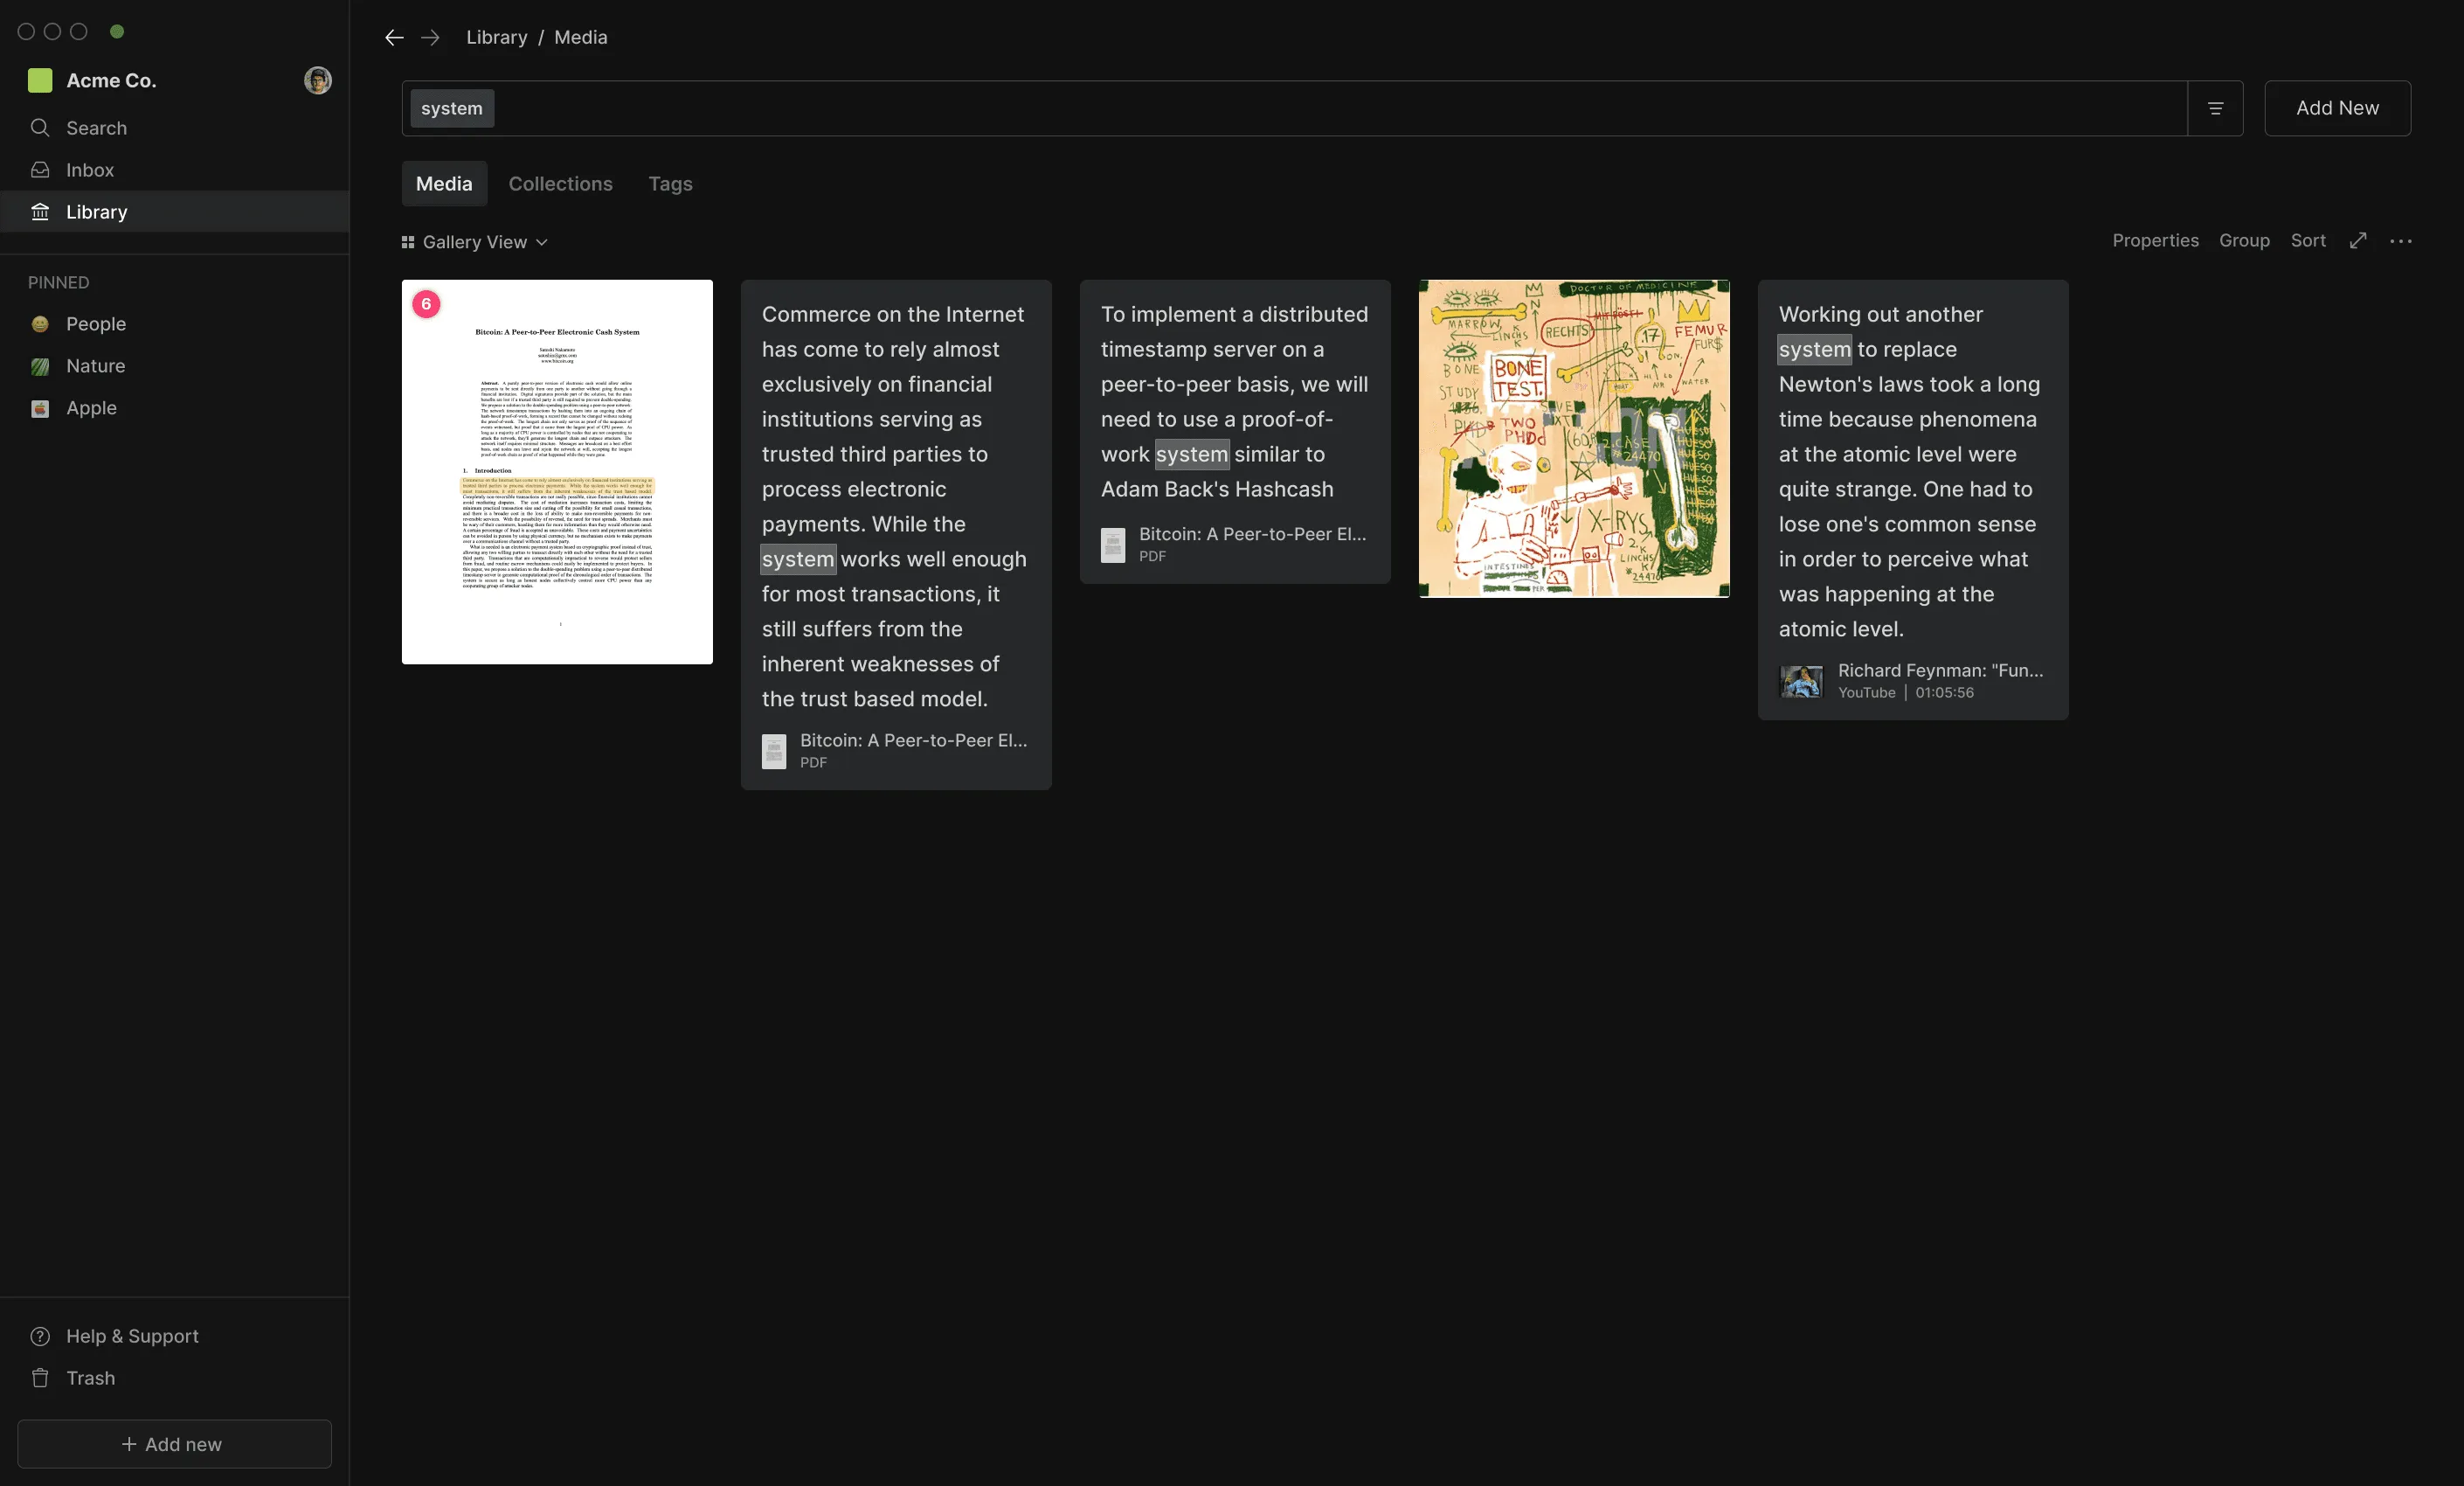
Task: Open the Group option
Action: tap(2244, 241)
